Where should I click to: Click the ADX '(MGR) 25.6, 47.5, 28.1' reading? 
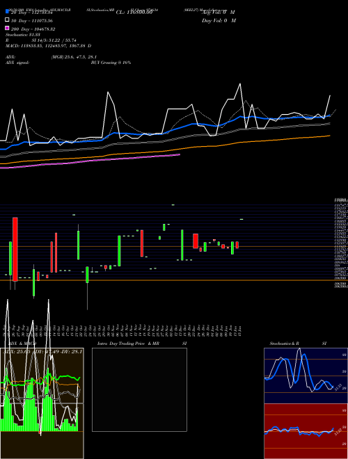(74, 57)
